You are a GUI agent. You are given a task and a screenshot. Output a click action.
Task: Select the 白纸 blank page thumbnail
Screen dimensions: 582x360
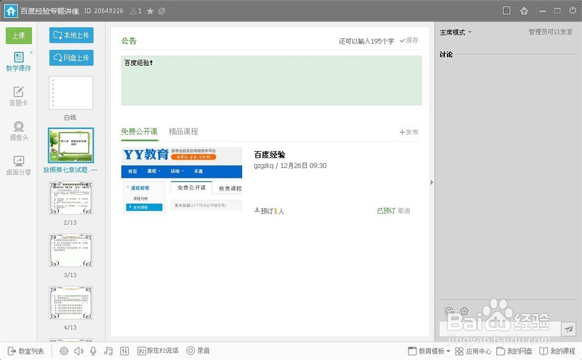click(x=71, y=93)
